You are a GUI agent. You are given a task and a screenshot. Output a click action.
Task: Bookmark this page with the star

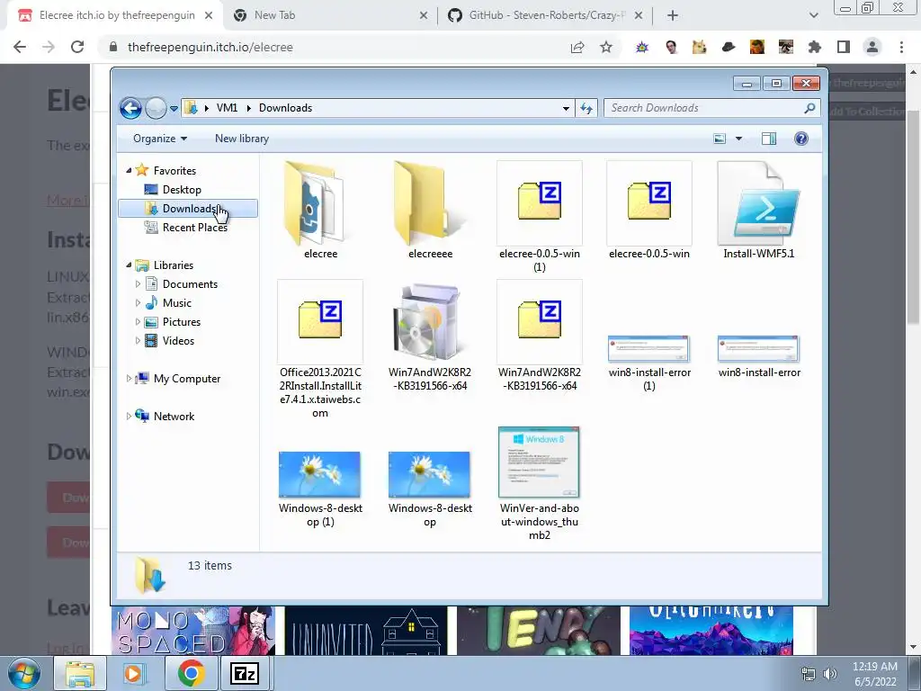pos(606,47)
